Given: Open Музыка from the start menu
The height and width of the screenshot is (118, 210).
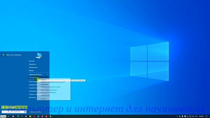Looking at the screenshot, I should tap(31, 70).
